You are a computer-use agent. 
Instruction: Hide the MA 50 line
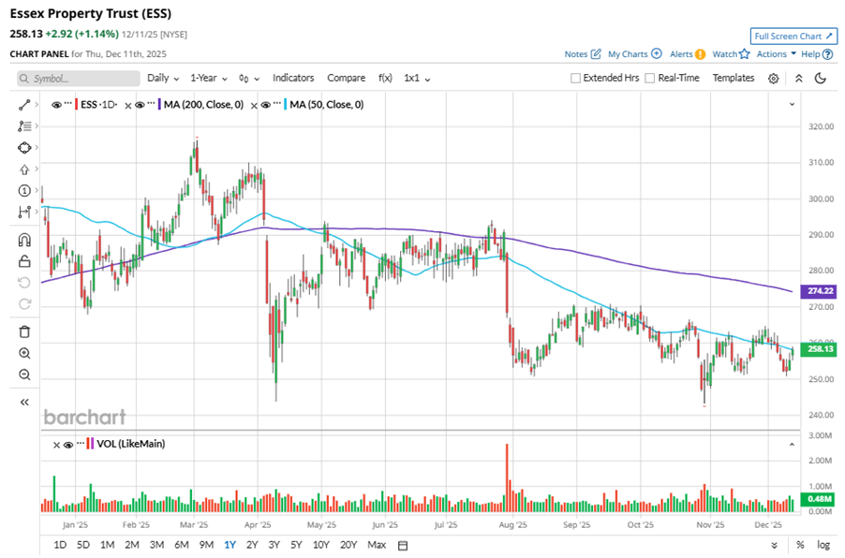point(266,105)
